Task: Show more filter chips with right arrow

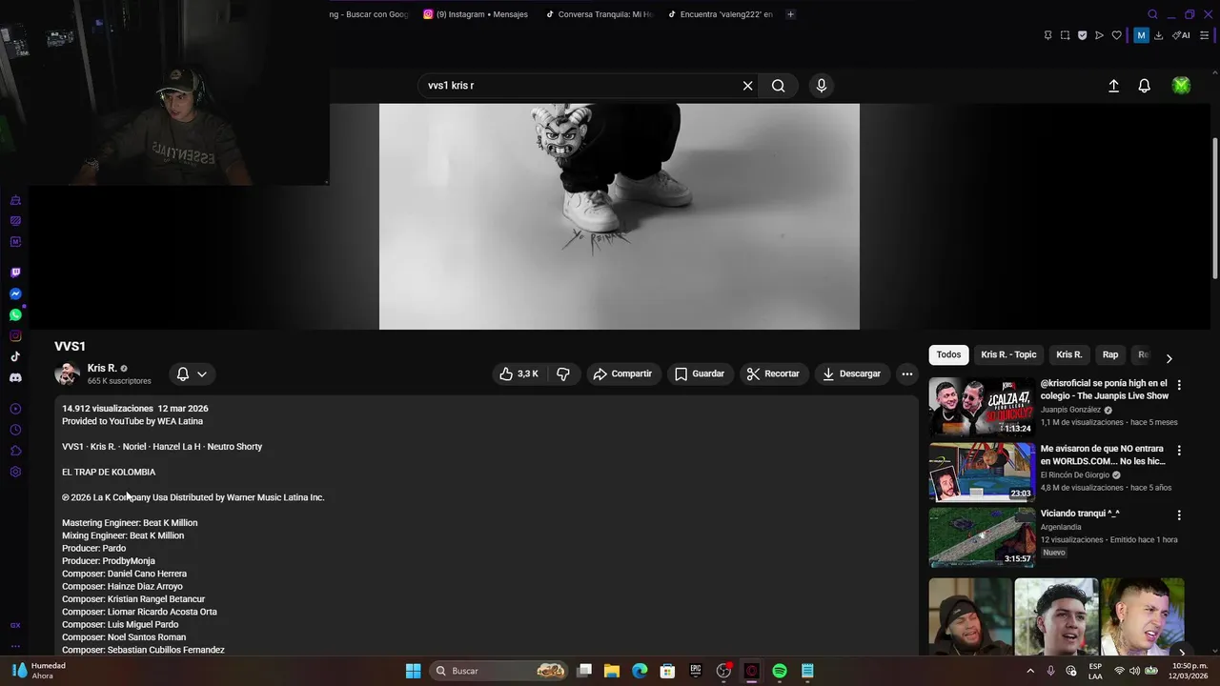Action: click(x=1169, y=358)
